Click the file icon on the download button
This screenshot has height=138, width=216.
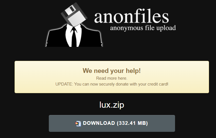(78, 123)
